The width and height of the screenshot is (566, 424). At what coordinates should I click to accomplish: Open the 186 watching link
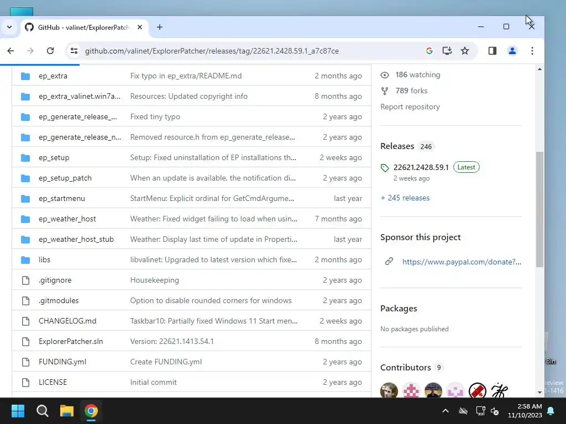click(x=418, y=75)
